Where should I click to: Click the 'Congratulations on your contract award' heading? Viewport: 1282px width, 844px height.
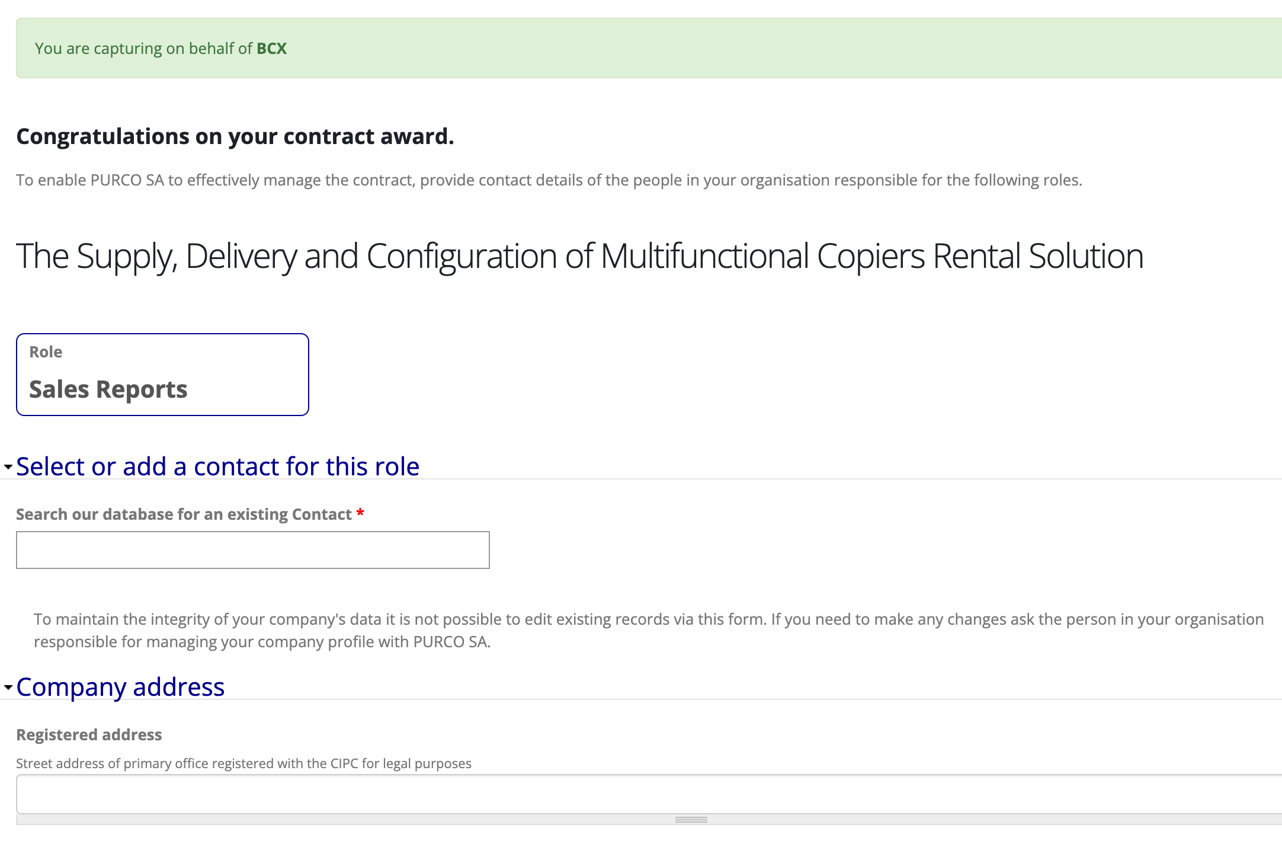[x=236, y=136]
